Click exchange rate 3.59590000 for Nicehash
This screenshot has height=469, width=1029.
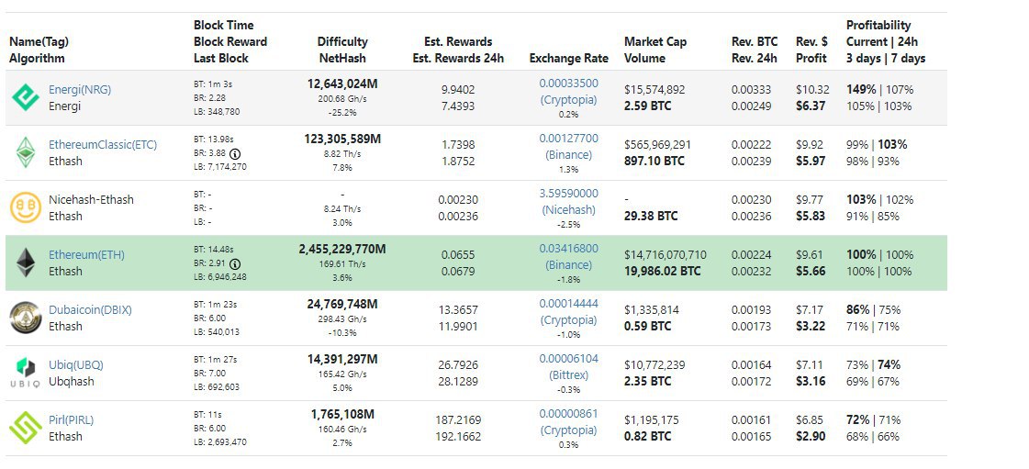(x=569, y=194)
